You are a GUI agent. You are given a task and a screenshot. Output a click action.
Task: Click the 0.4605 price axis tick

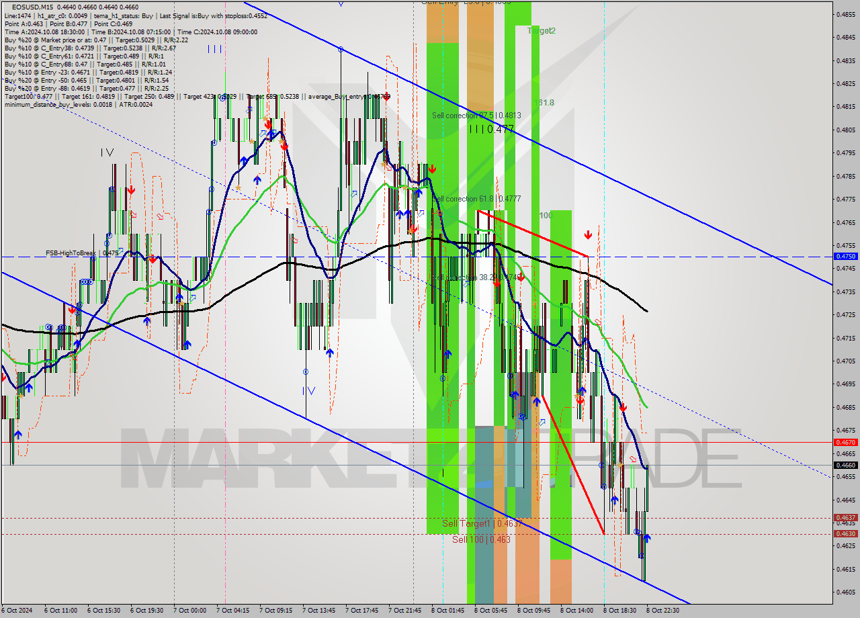point(846,592)
